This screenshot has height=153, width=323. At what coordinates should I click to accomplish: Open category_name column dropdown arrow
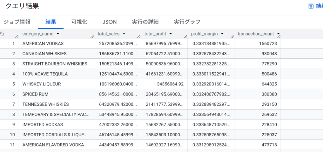(58, 34)
